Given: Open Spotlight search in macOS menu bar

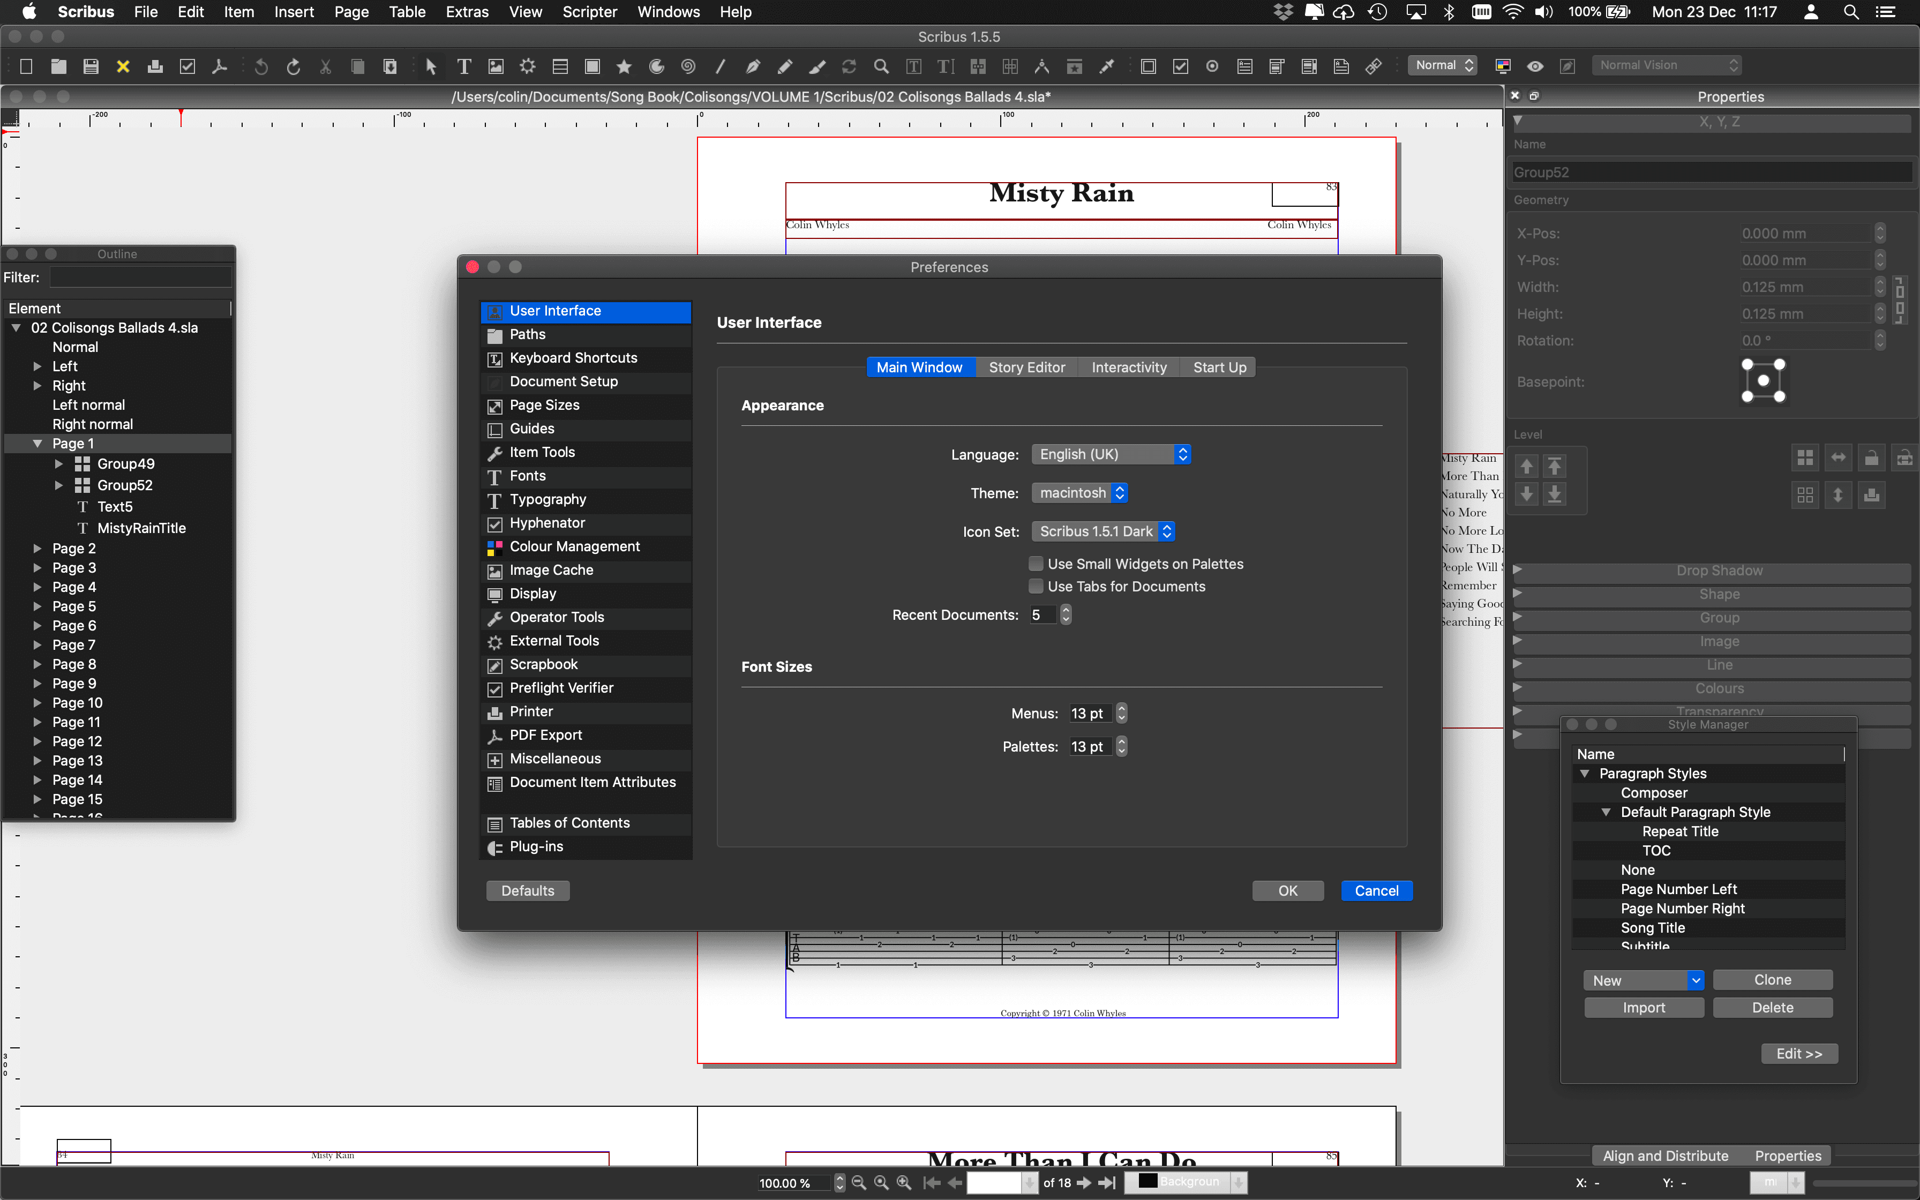Looking at the screenshot, I should point(1851,12).
